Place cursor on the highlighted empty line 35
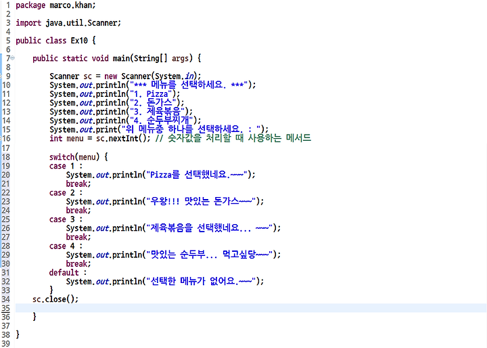487x348 pixels. 251,308
